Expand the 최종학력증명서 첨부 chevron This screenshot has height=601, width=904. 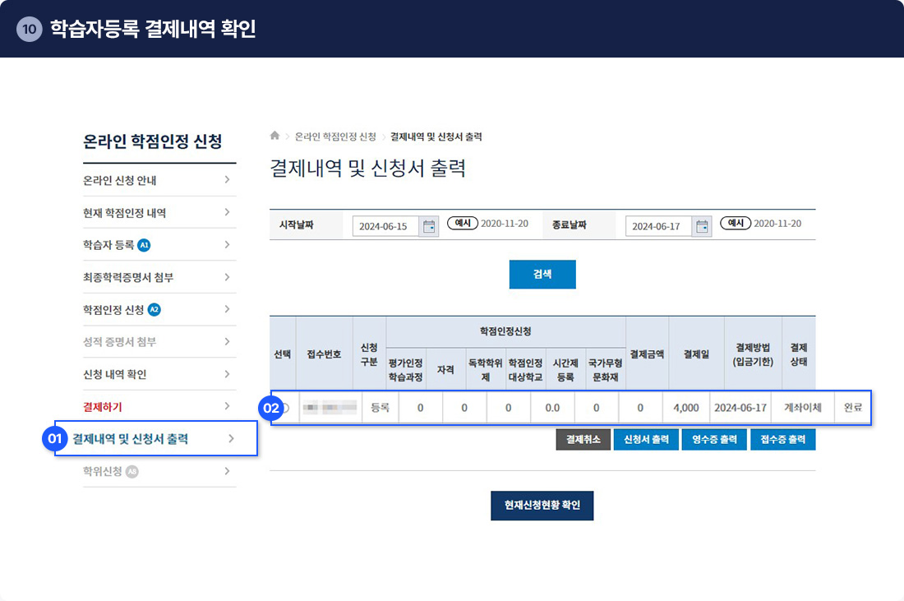coord(227,278)
